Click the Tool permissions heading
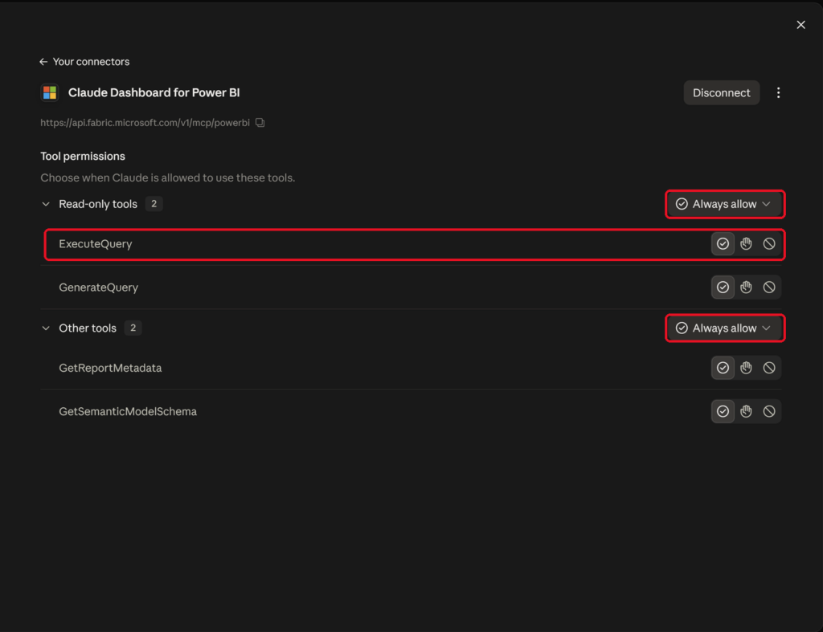Viewport: 823px width, 632px height. click(x=83, y=157)
